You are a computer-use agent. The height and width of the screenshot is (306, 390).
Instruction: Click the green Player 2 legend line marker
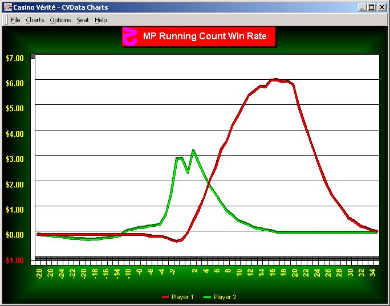[x=207, y=297]
